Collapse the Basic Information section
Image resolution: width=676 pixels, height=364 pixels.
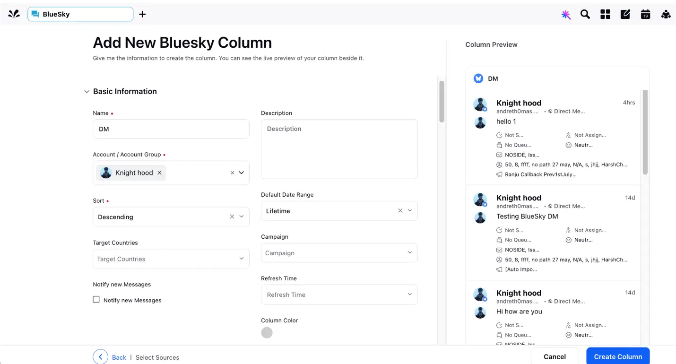[x=87, y=92]
